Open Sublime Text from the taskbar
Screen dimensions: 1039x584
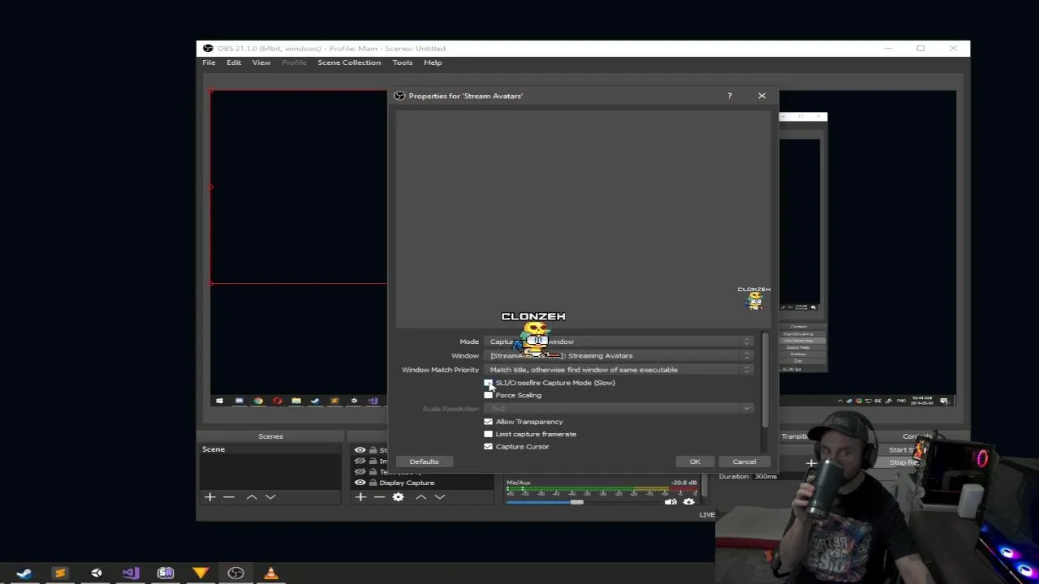pos(59,573)
